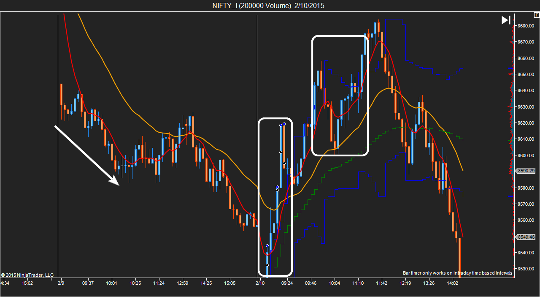Click the jump-to-latest-bar arrow icon
This screenshot has height=297, width=540.
(506, 20)
